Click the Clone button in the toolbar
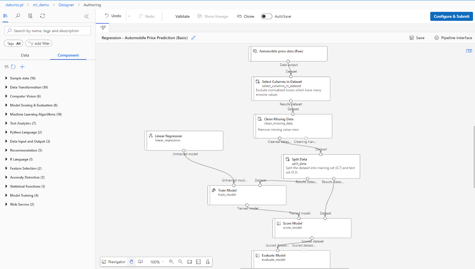Viewport: 475px width, 269px height. point(245,16)
